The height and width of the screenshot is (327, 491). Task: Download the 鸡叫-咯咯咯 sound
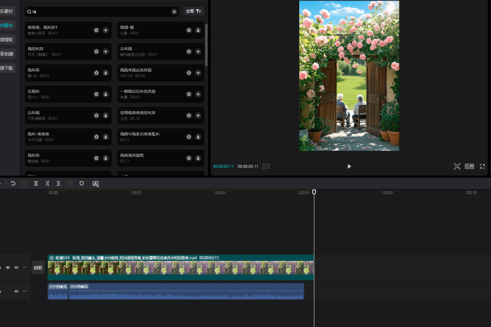tap(105, 136)
